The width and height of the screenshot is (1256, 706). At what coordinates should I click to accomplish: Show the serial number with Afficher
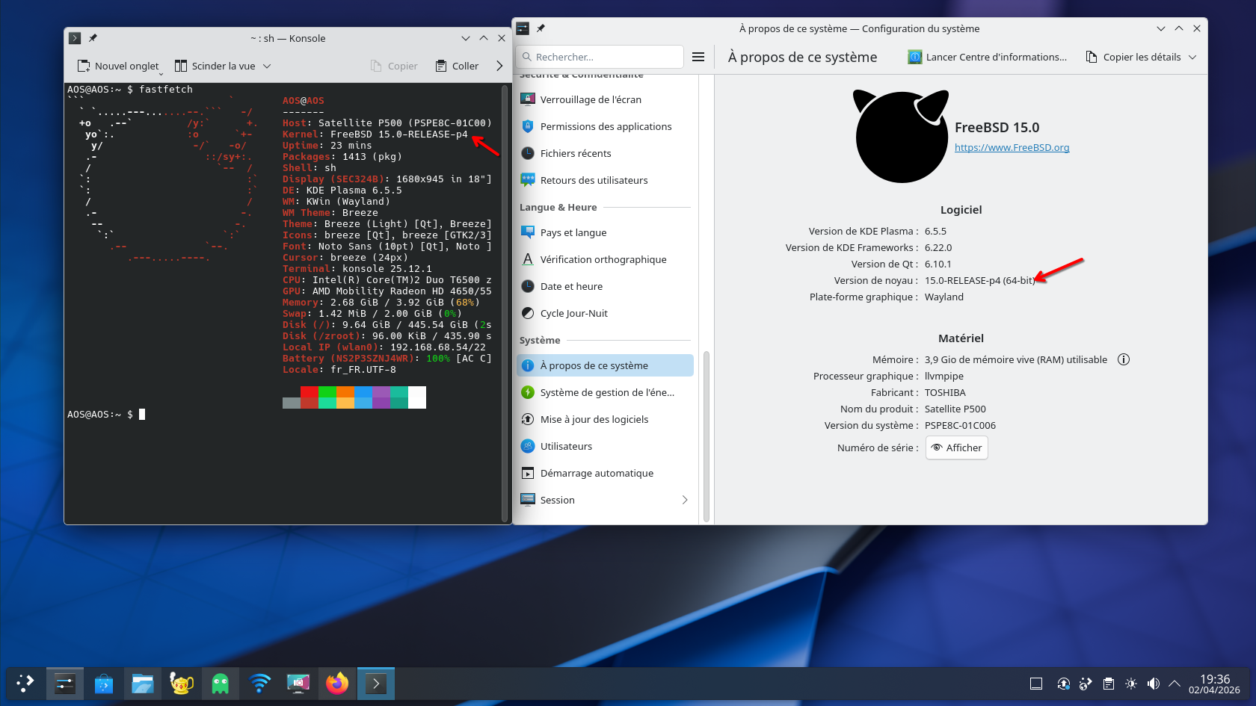click(x=956, y=448)
